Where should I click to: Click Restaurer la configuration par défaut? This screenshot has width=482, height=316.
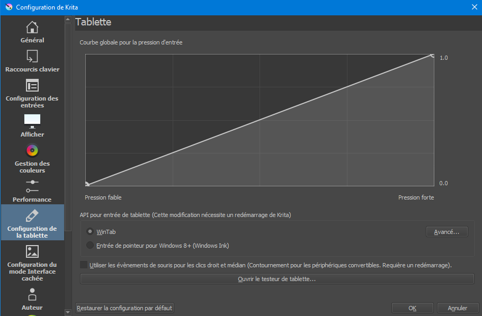click(x=124, y=308)
